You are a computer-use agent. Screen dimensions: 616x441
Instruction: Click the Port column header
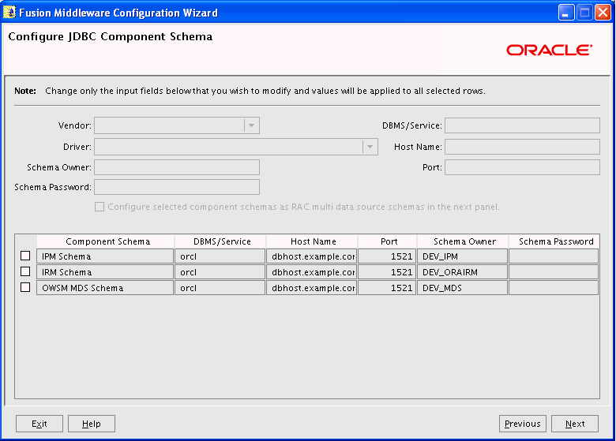387,241
